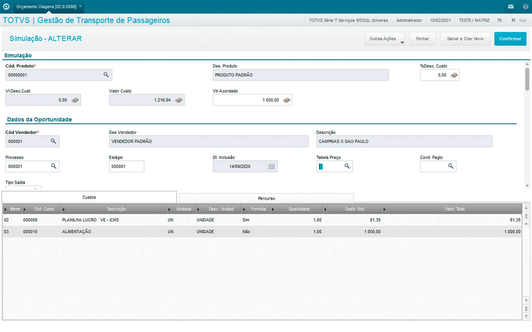Click Salvar e Criar Novo button
Image resolution: width=532 pixels, height=332 pixels.
click(465, 39)
